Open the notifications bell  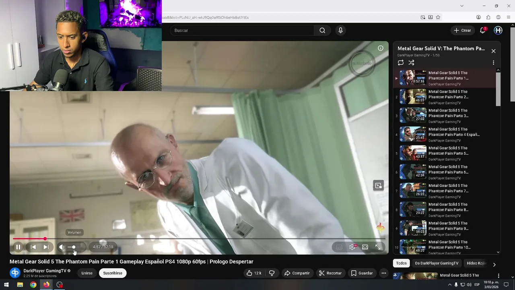click(483, 30)
